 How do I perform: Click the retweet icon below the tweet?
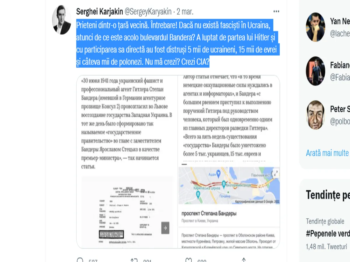(134, 260)
